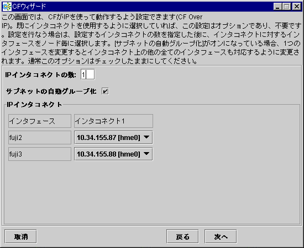Image resolution: width=304 pixels, height=248 pixels.
Task: Select the fuji3 node name cell
Action: pos(40,154)
